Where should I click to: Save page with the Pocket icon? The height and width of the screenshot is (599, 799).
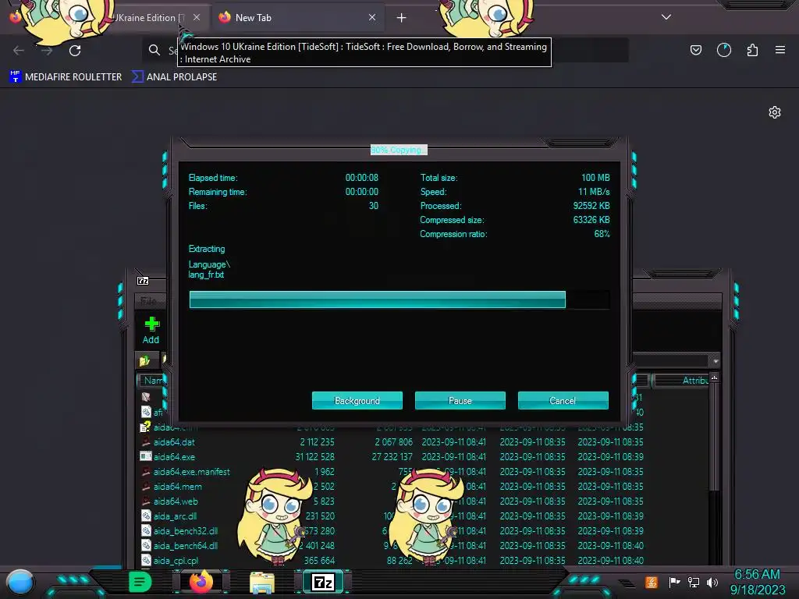click(695, 50)
